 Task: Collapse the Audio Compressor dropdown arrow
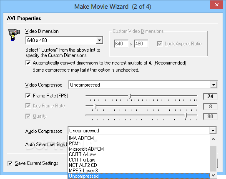pyautogui.click(x=213, y=131)
